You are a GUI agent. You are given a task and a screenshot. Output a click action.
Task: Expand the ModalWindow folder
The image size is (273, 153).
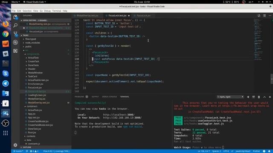tap(35, 73)
